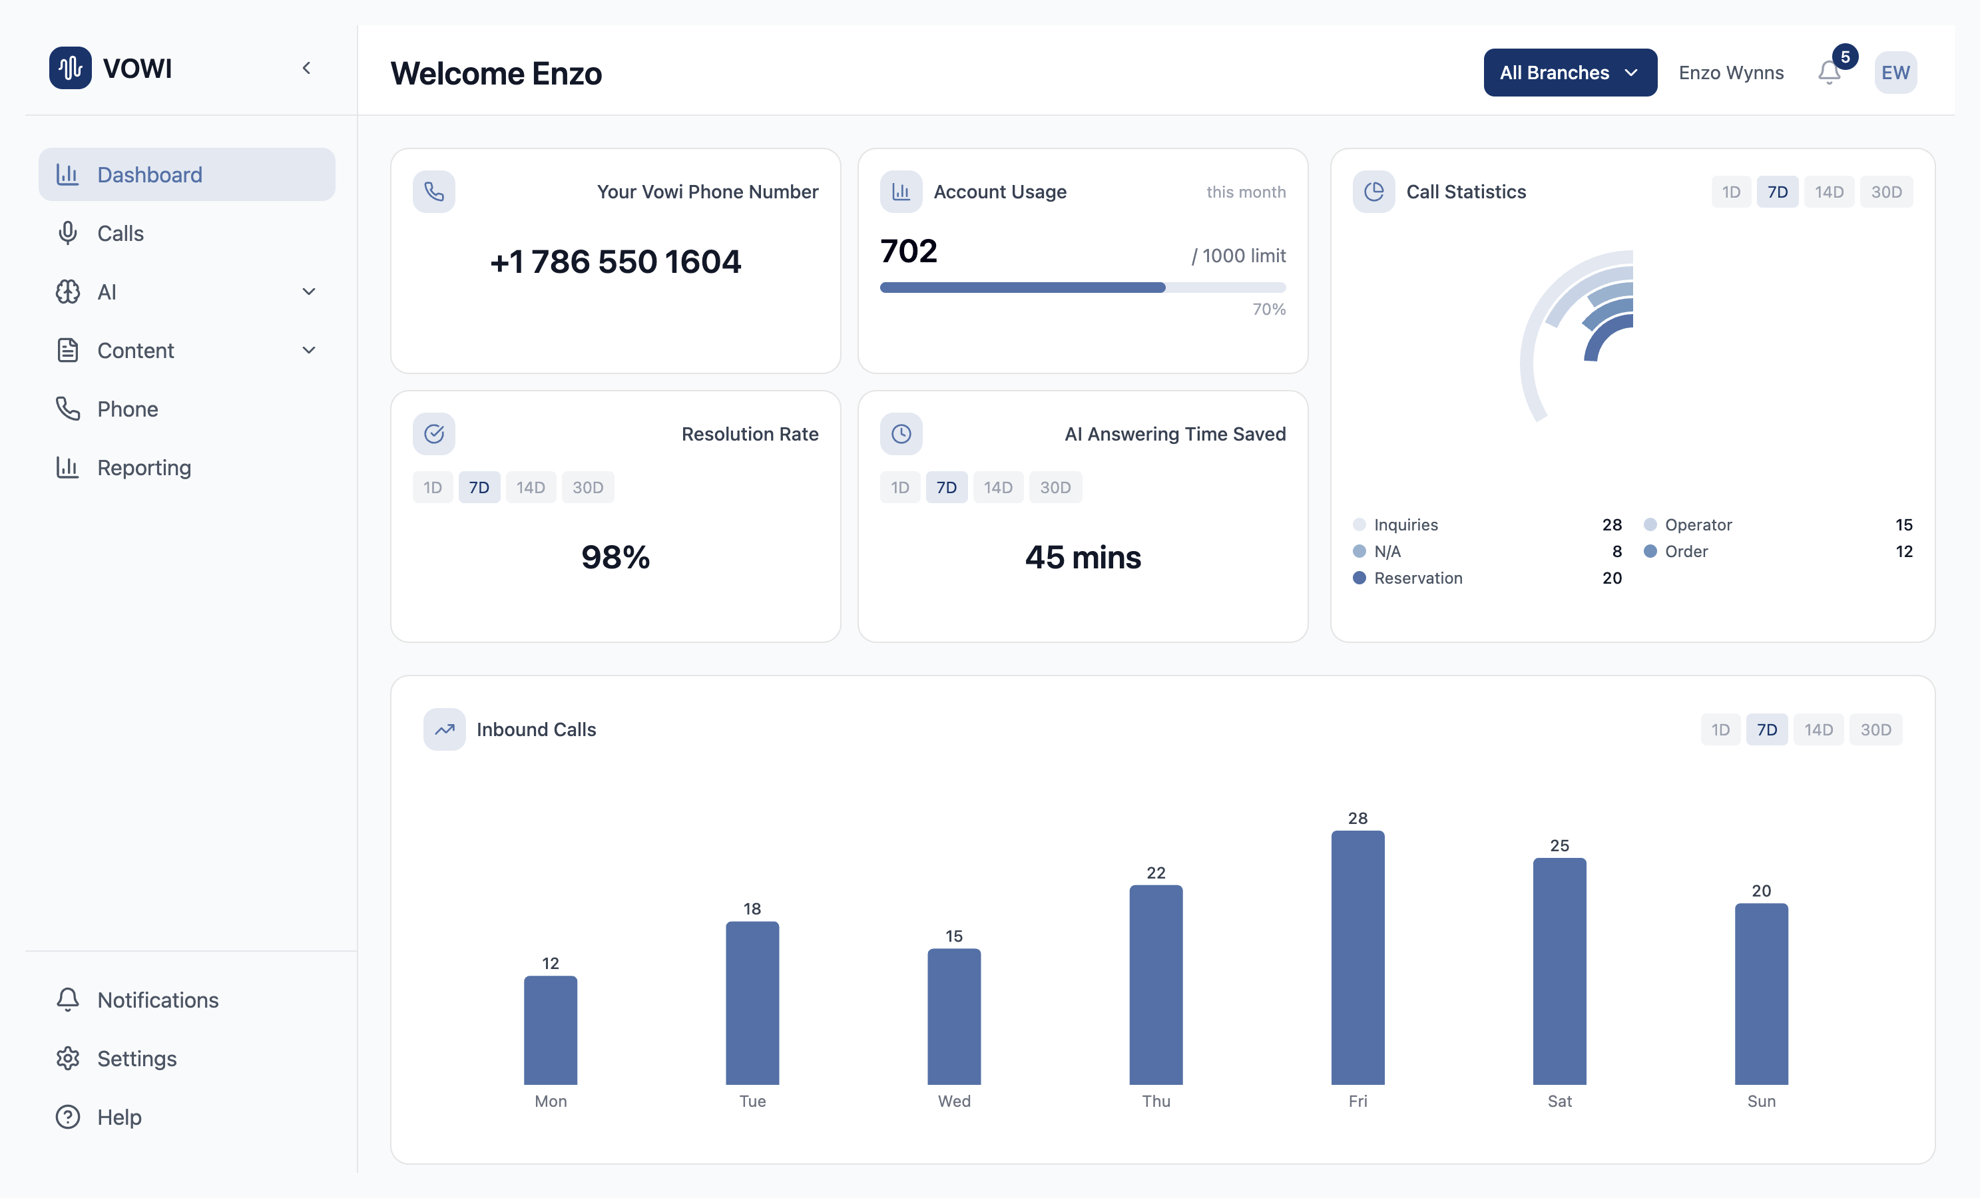Select the Calls microphone icon in sidebar
1980x1198 pixels.
[x=67, y=233]
